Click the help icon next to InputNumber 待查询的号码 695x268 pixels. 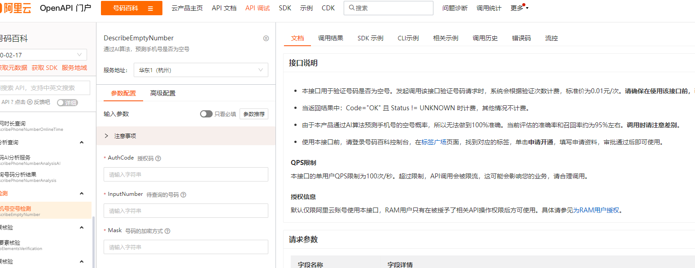coord(183,195)
